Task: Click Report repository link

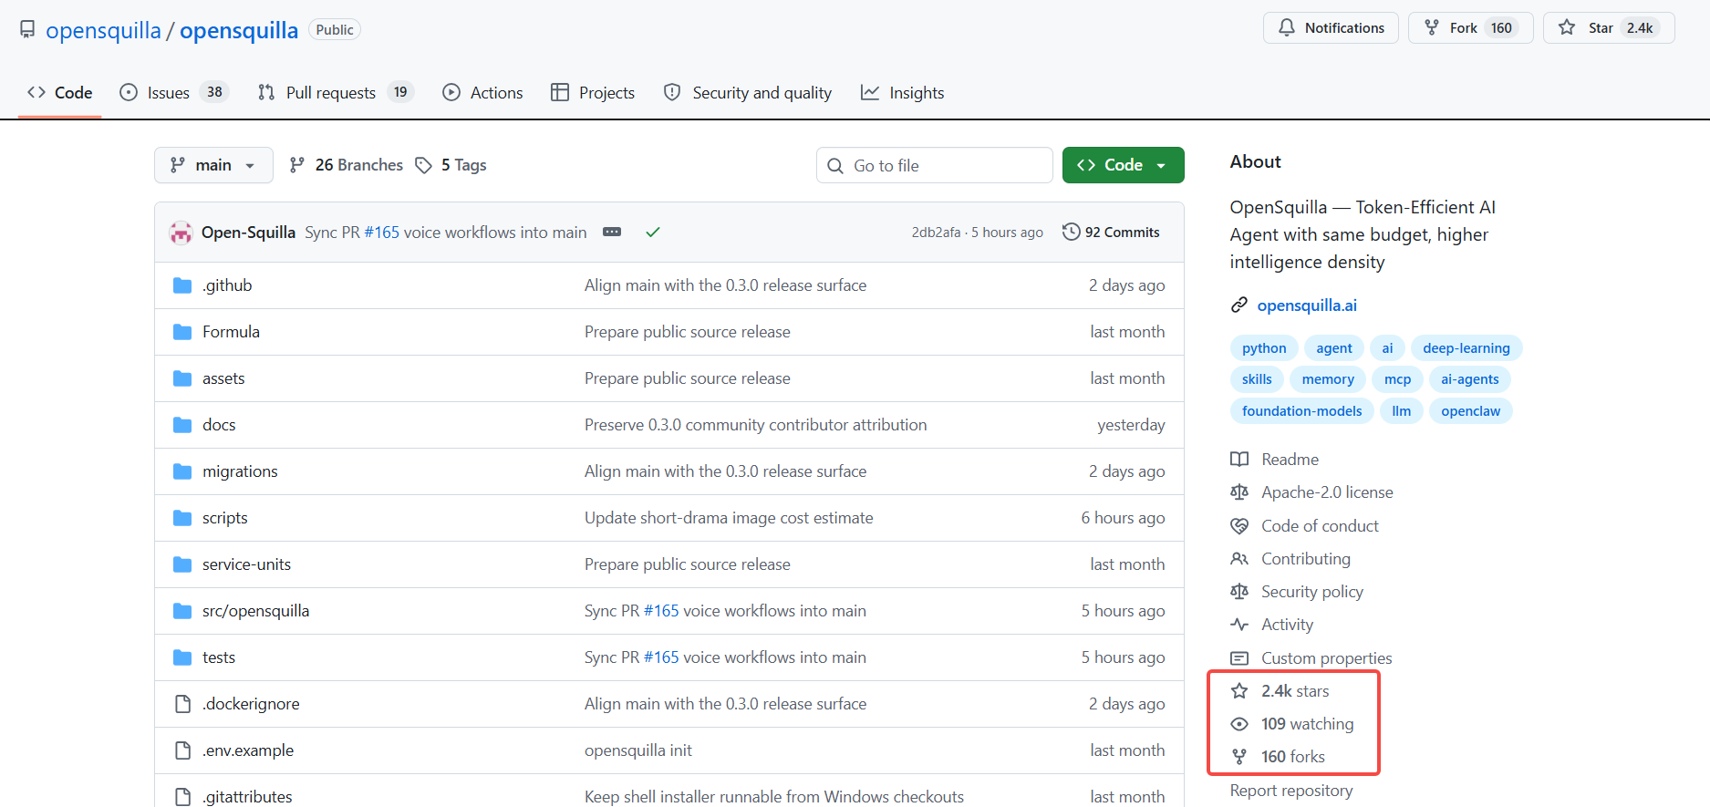Action: tap(1291, 791)
